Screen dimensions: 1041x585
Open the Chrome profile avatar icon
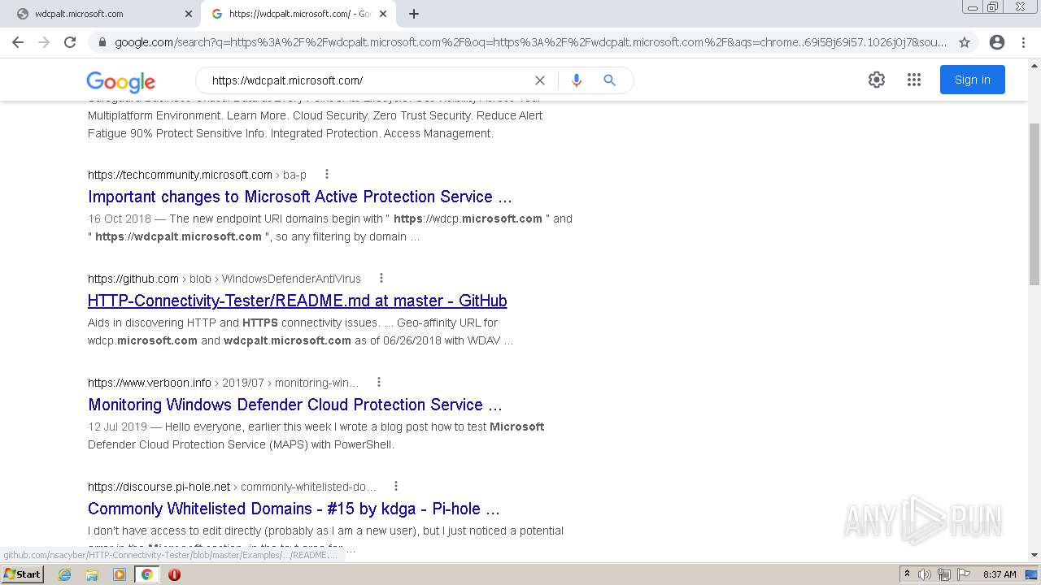tap(997, 42)
